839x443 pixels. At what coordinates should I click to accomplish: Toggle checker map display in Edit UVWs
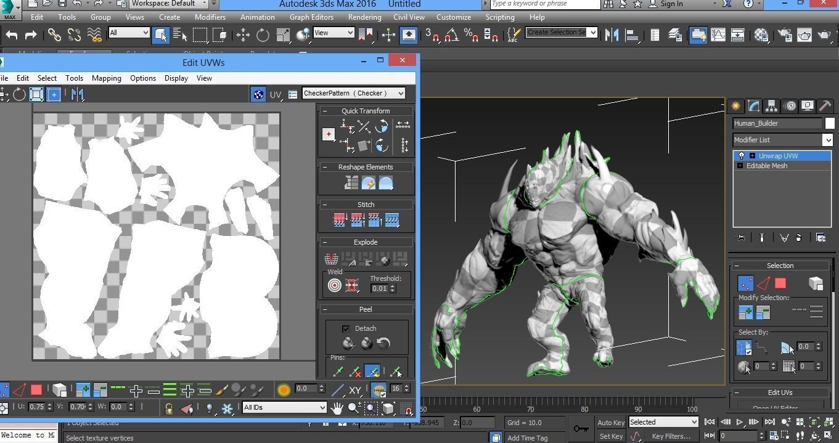pos(258,94)
